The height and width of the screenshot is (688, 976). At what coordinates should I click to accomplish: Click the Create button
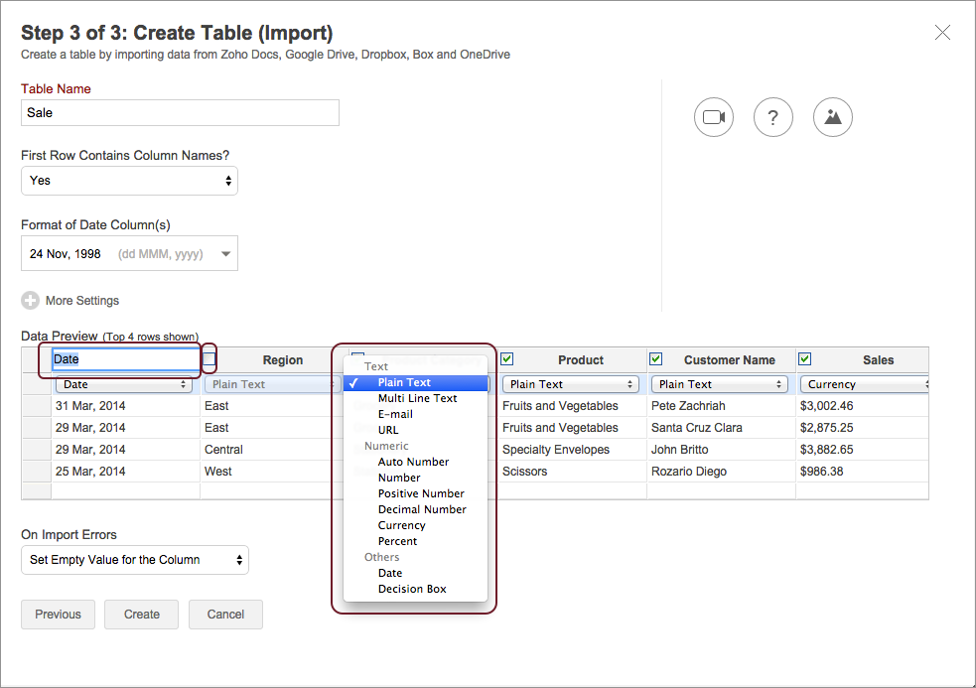click(141, 615)
